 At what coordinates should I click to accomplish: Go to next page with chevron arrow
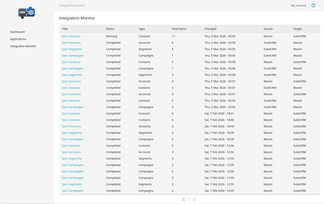195,200
